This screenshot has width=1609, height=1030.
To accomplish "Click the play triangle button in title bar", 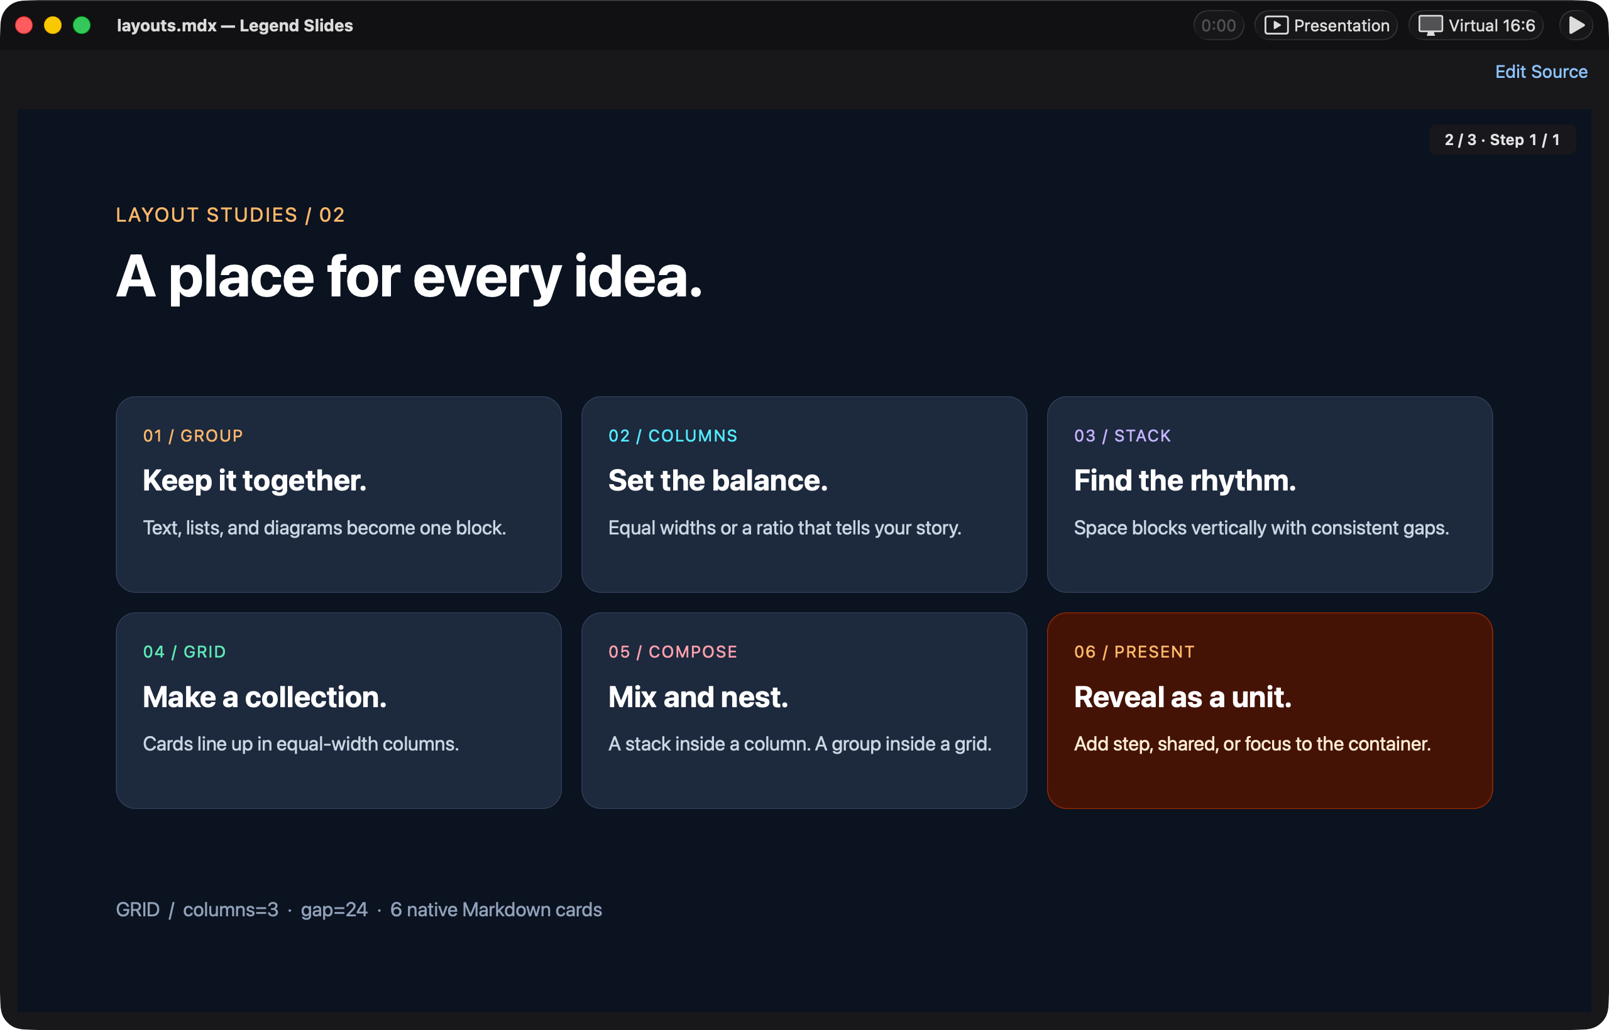I will tap(1576, 25).
